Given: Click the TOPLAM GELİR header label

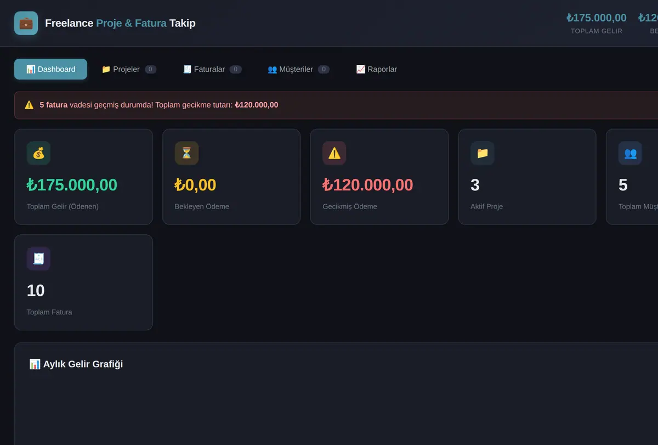Looking at the screenshot, I should click(x=597, y=31).
